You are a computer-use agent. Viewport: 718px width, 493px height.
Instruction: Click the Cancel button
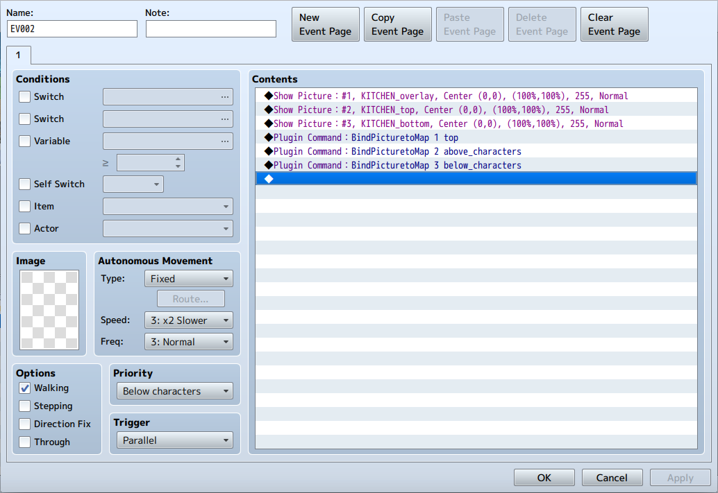pos(612,478)
